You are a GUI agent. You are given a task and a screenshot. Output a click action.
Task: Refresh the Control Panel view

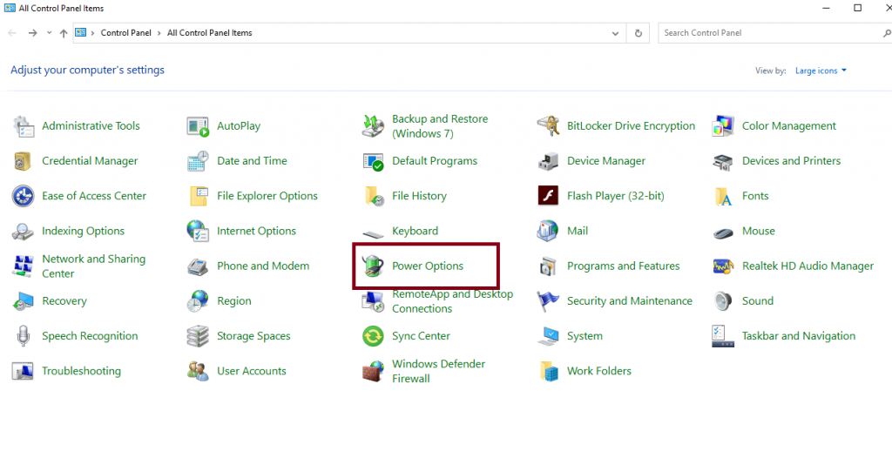click(639, 33)
